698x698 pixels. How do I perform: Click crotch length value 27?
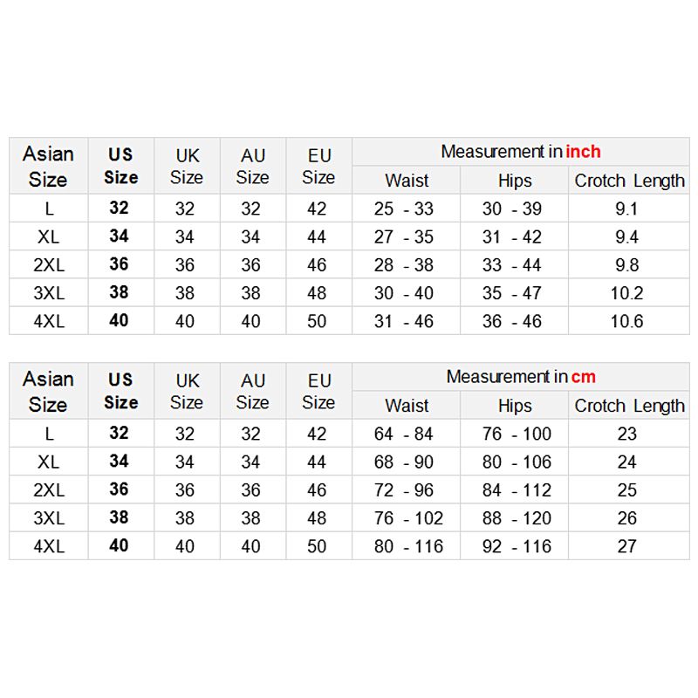tap(626, 546)
